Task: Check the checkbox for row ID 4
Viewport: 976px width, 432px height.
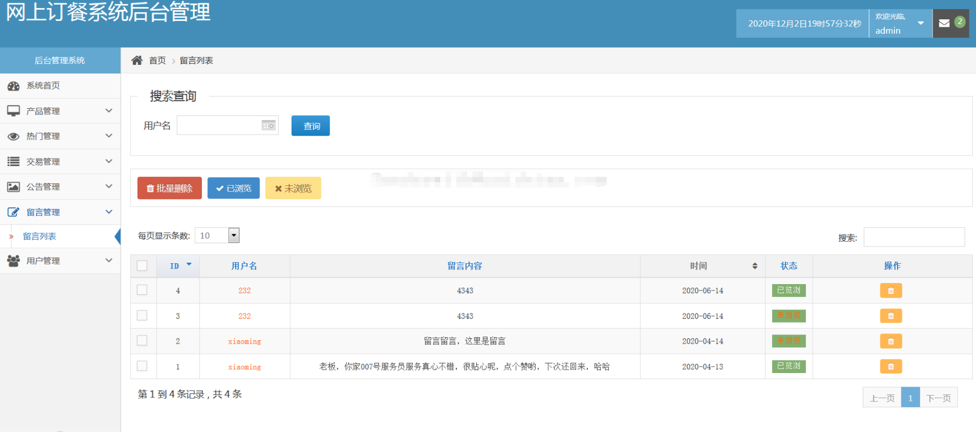Action: click(142, 290)
